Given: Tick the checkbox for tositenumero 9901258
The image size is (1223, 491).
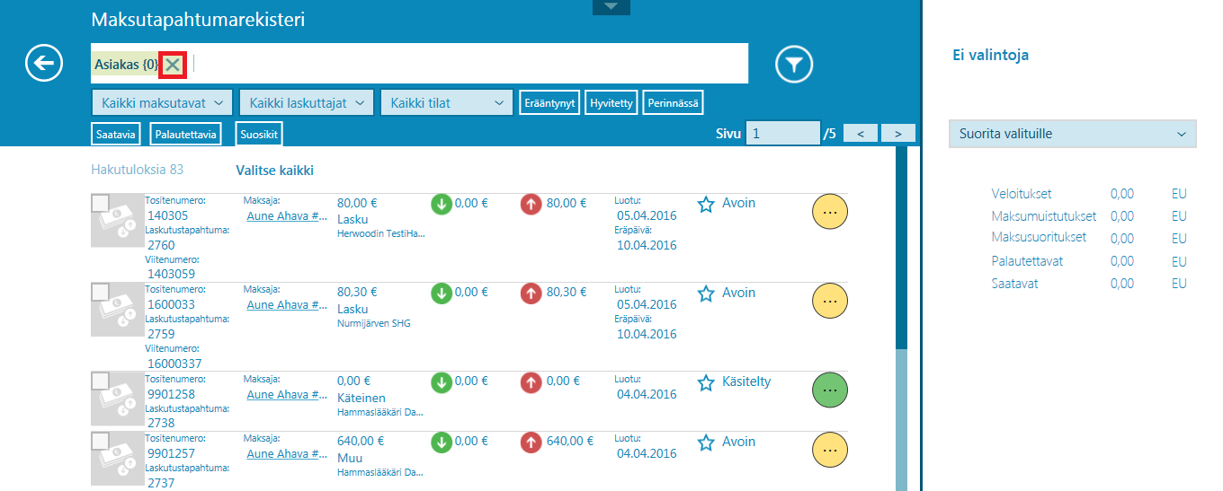Looking at the screenshot, I should [101, 381].
